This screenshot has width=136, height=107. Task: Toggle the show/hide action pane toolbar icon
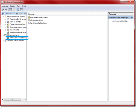[x=22, y=10]
